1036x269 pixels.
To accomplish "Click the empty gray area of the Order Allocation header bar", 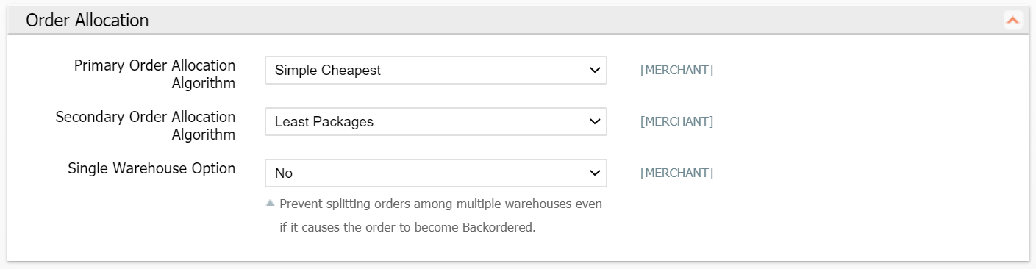I will pyautogui.click(x=574, y=21).
